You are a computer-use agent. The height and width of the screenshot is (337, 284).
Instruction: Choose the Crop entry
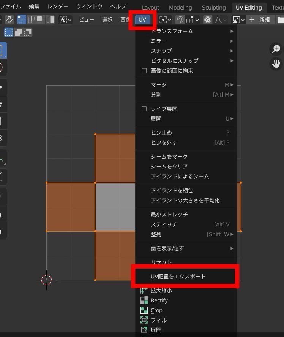point(186,310)
